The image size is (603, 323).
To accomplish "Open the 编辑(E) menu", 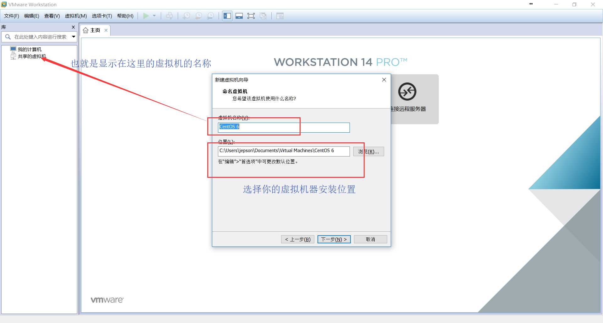I will point(32,16).
